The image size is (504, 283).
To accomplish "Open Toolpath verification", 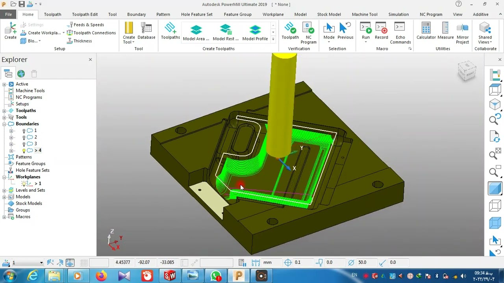I will [x=290, y=31].
